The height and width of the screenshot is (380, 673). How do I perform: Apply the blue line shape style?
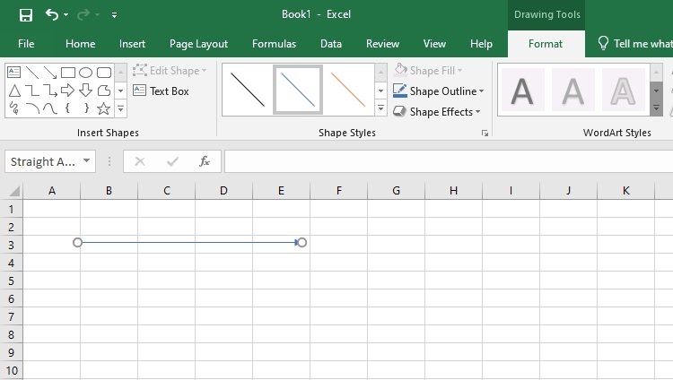298,90
